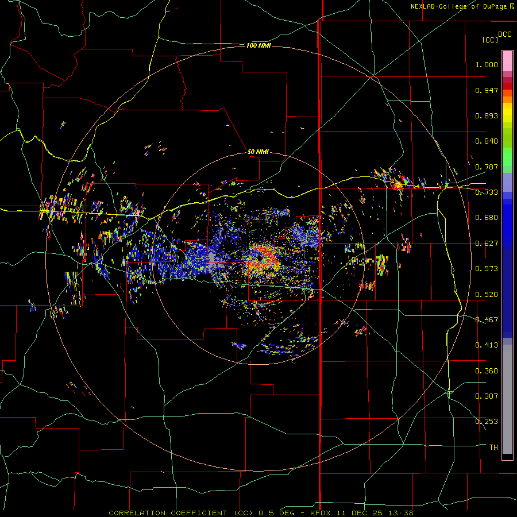Select the 0.467 scale label
The image size is (517, 517).
pyautogui.click(x=487, y=320)
